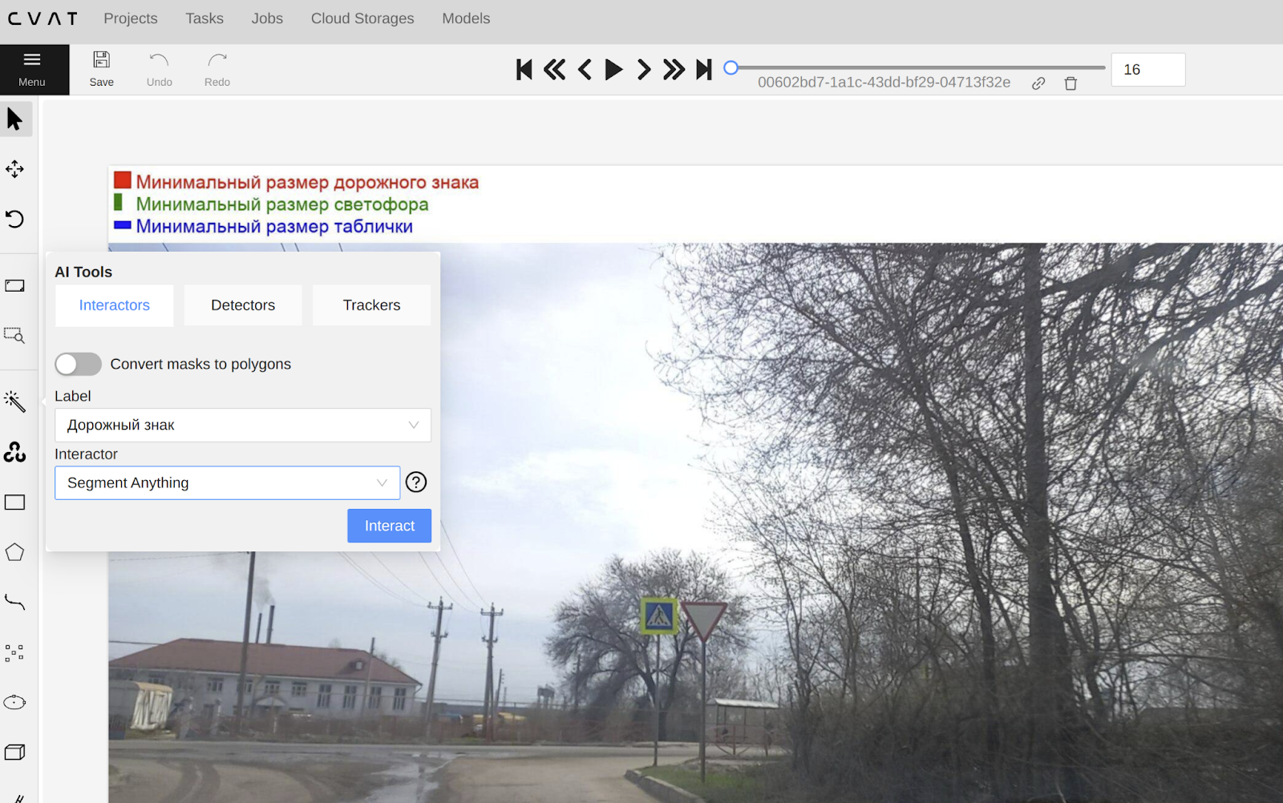Switch to the Trackers tab
Viewport: 1283px width, 803px height.
click(x=372, y=305)
